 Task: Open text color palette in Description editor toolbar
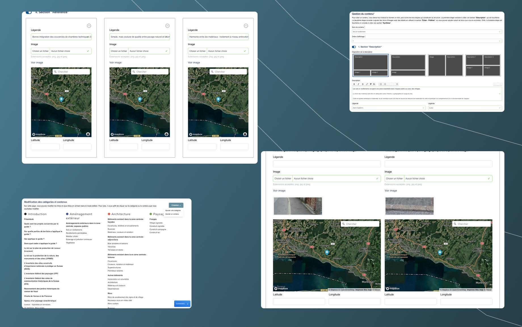[371, 84]
